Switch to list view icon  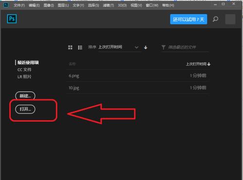click(80, 47)
